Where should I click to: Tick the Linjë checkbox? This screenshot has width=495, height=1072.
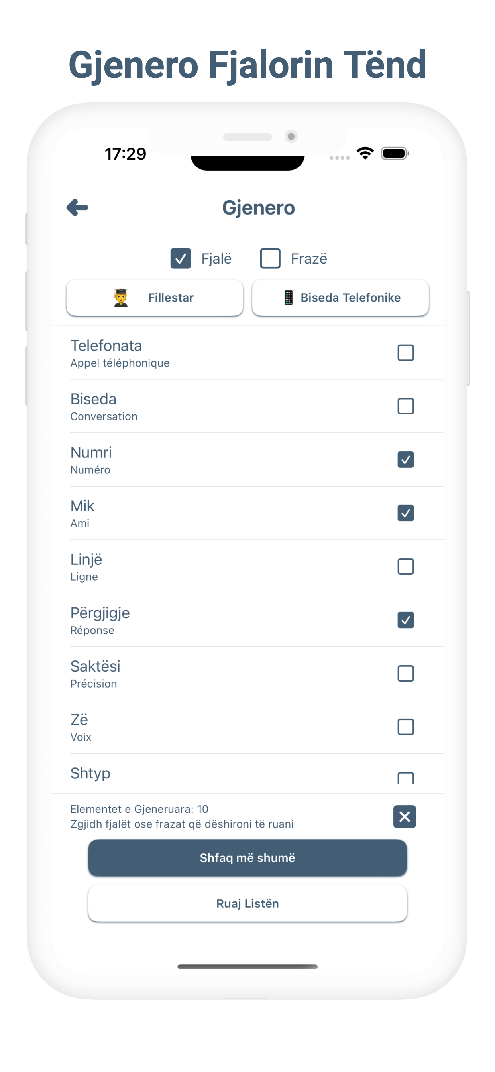point(406,566)
